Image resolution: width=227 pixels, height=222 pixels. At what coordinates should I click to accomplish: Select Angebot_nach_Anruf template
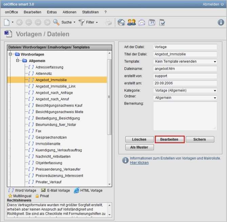[x=52, y=99]
